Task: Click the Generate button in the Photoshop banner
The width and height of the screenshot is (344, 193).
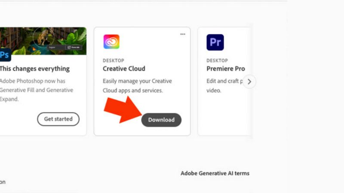Action: [x=74, y=47]
